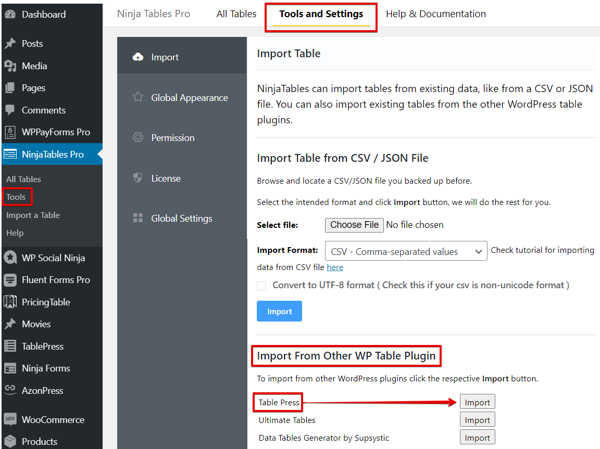Click the Media library icon

coord(10,66)
